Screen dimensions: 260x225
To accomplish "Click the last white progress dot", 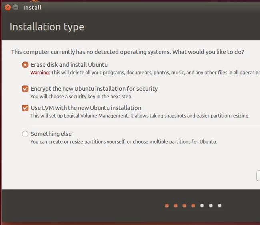I will click(220, 206).
